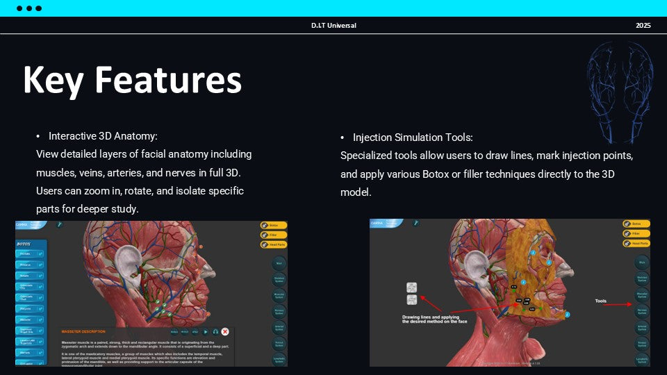This screenshot has height=375, width=667.
Task: Select the Masseter item in the Botox list
Action: (29, 319)
